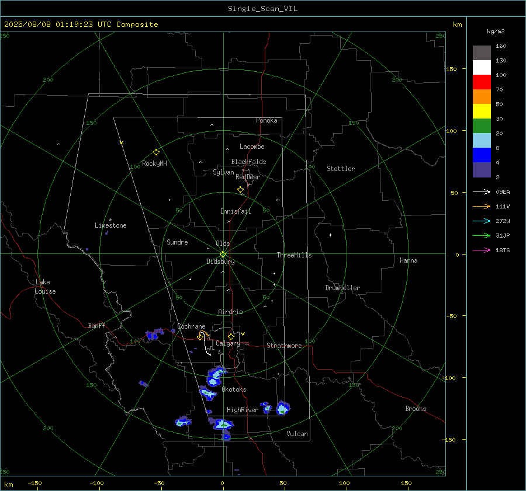526x491 pixels.
Task: Click the Sundre town label
Action: tap(177, 242)
